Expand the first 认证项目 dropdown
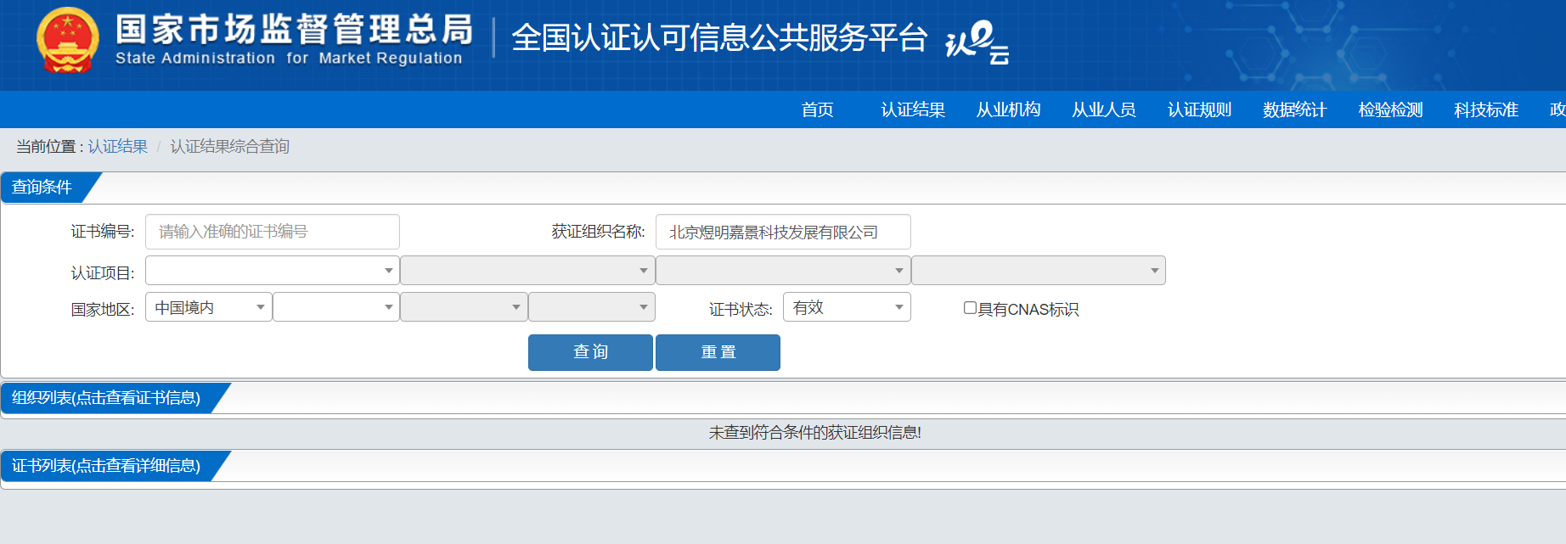 tap(273, 271)
